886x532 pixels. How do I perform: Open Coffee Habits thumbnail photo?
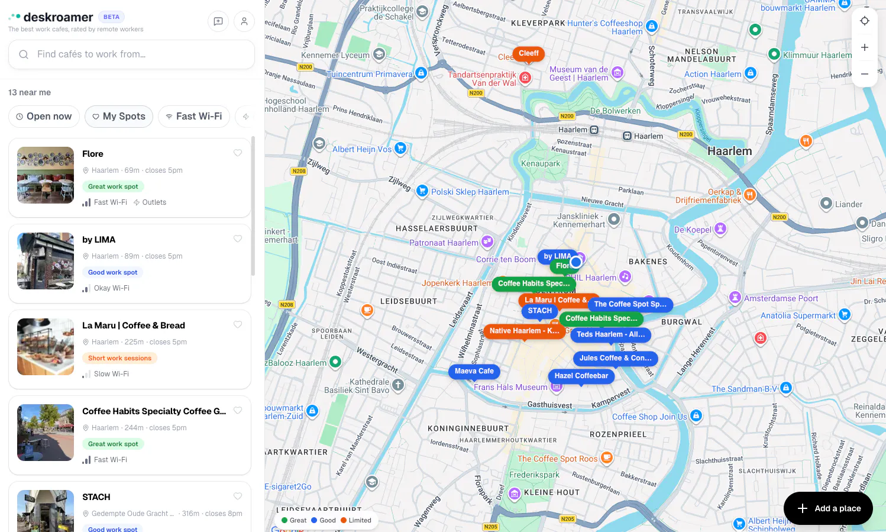click(x=46, y=433)
